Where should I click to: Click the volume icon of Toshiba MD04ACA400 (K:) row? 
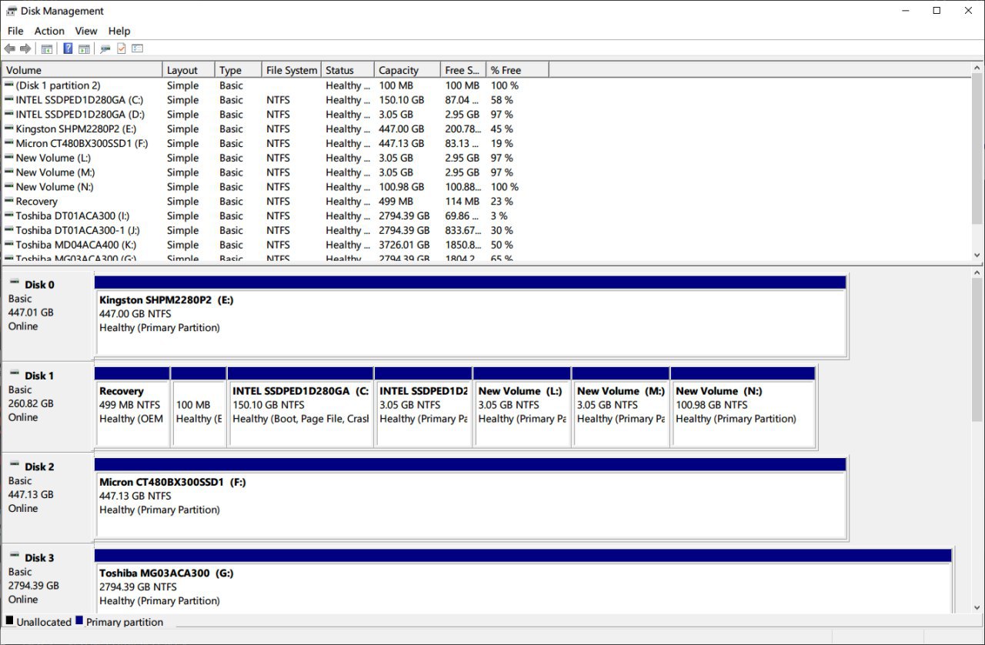coord(8,245)
